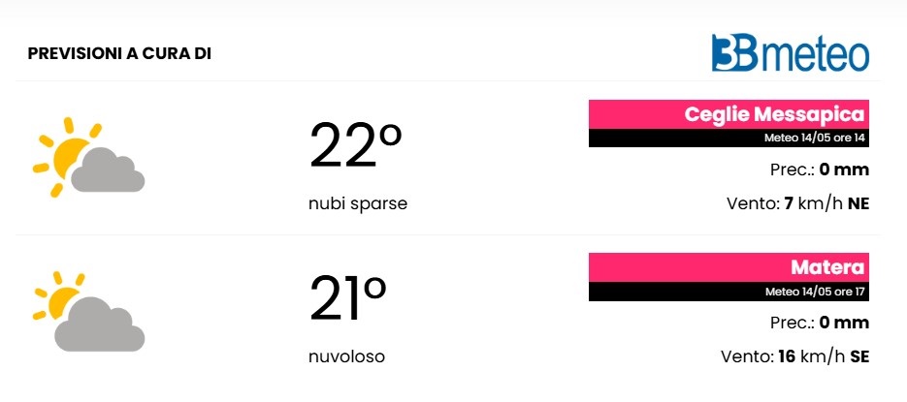Click the 'Vento: 16 km/h SE' text

click(x=794, y=356)
